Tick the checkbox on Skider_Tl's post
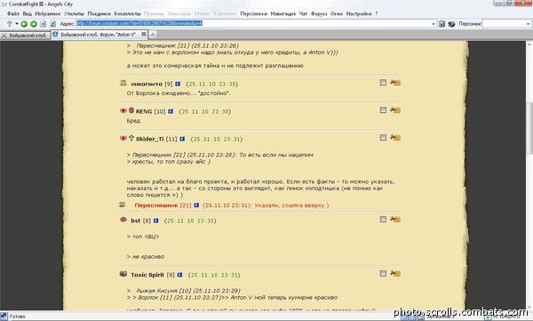 383,138
